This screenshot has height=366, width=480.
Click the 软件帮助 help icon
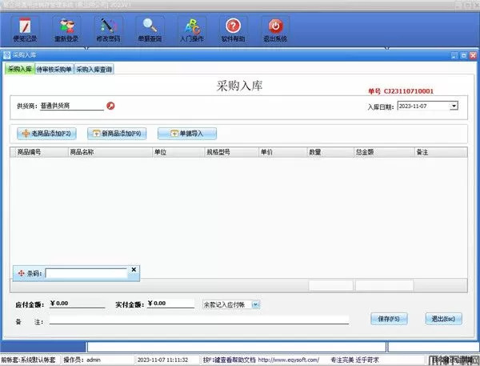pyautogui.click(x=232, y=26)
